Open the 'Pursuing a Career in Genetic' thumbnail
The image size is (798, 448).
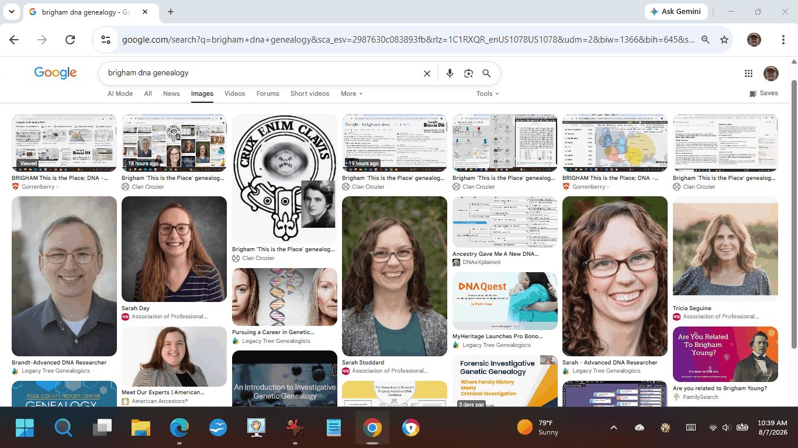(x=285, y=297)
